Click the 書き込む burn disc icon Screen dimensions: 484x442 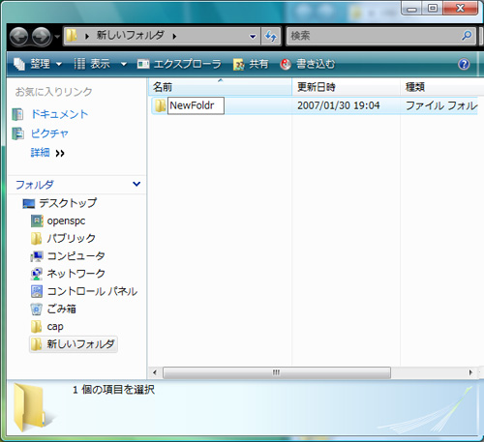point(286,64)
